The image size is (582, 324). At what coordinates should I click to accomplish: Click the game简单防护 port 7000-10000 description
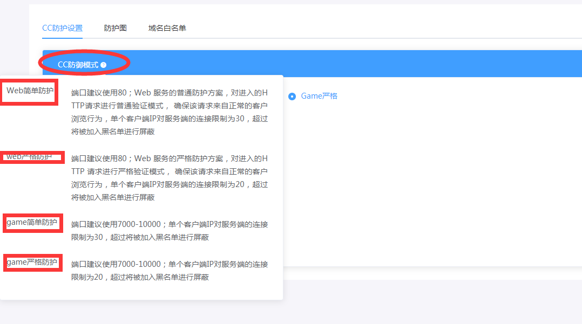pos(169,231)
